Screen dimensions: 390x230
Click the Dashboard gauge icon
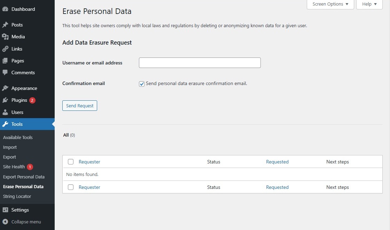coord(5,9)
